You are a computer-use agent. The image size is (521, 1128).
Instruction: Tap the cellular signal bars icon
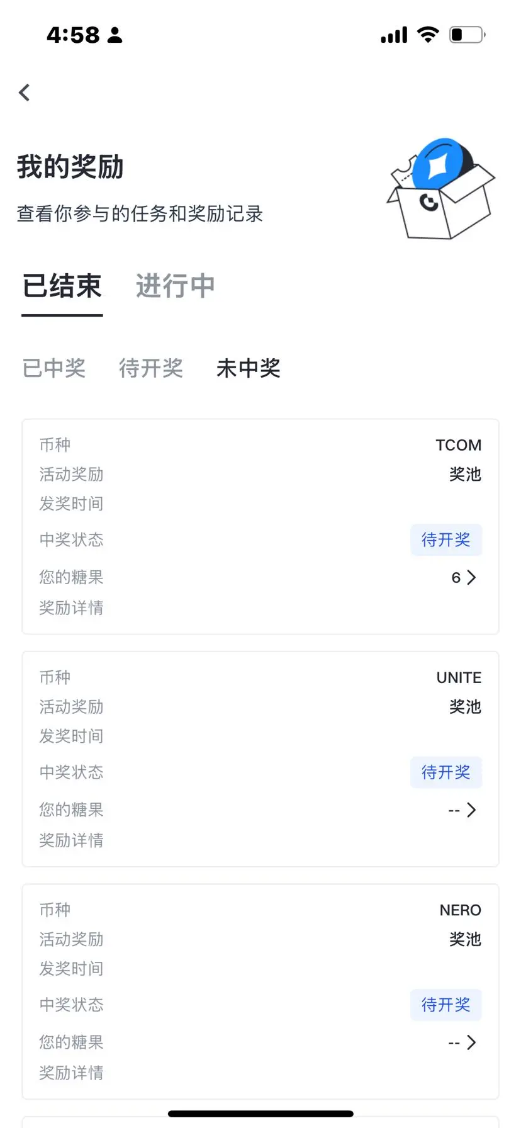pyautogui.click(x=395, y=35)
